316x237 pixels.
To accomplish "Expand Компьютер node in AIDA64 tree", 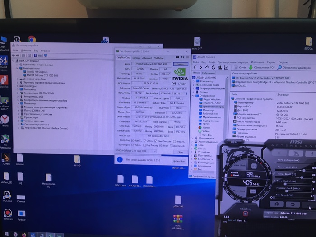I will 194,81.
